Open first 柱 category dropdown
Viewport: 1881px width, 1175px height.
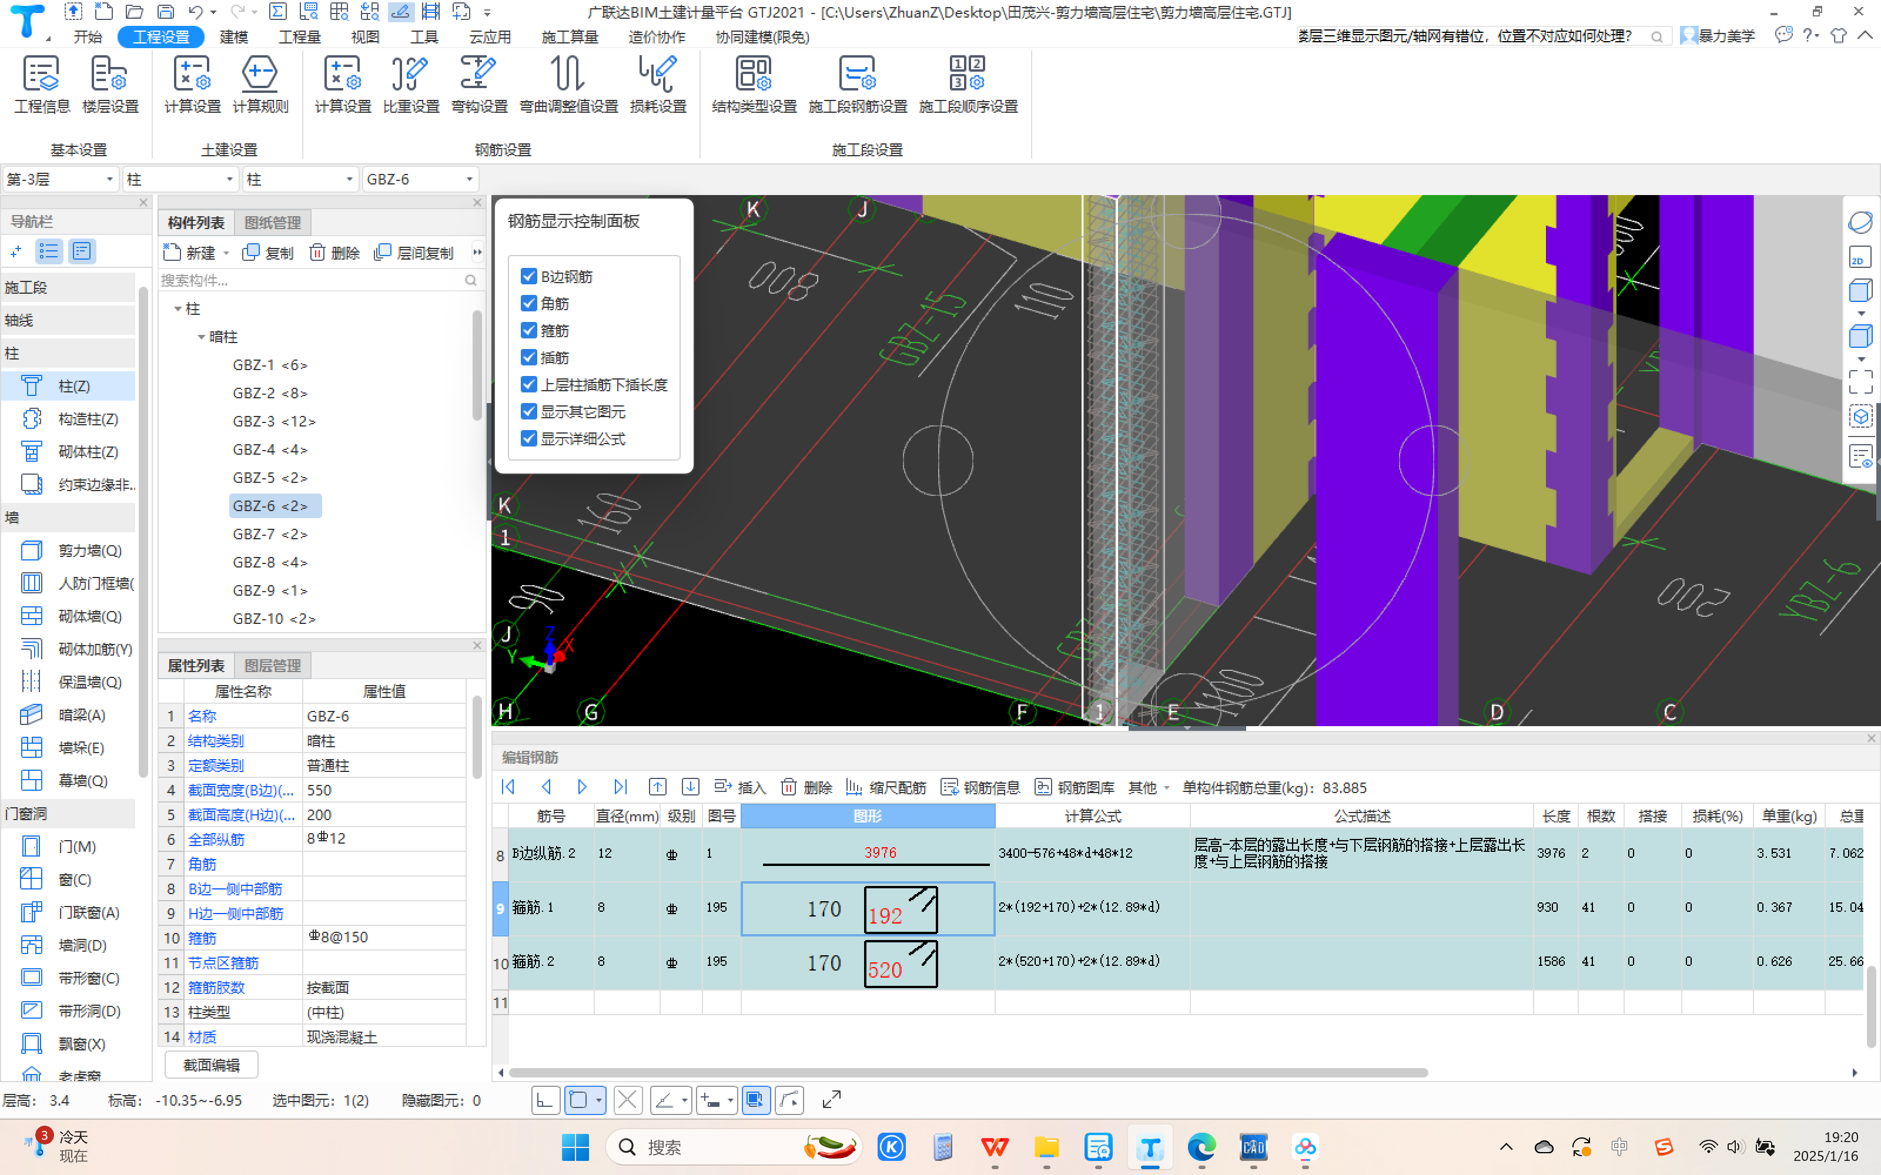180,180
